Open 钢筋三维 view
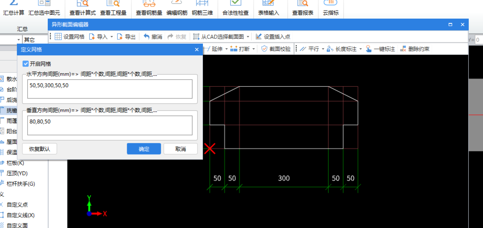This screenshot has width=483, height=228. pyautogui.click(x=202, y=8)
